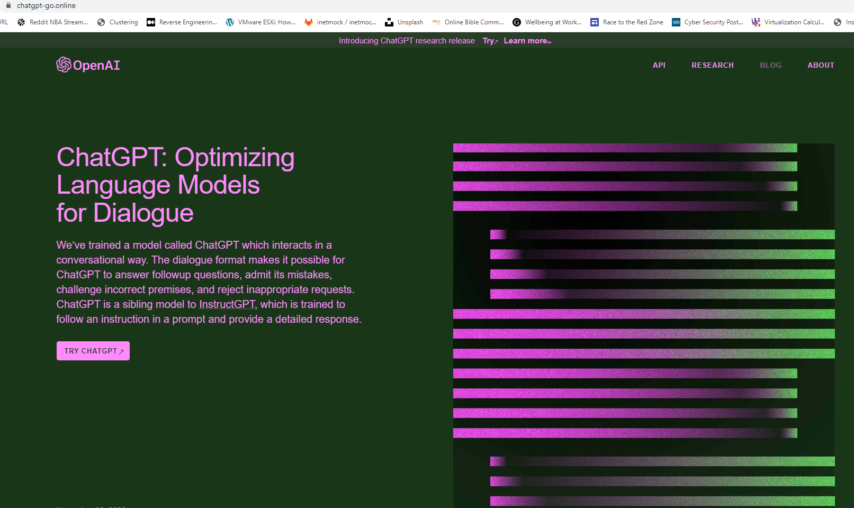Open the Unsplash bookmark
The image size is (854, 508).
tap(404, 22)
